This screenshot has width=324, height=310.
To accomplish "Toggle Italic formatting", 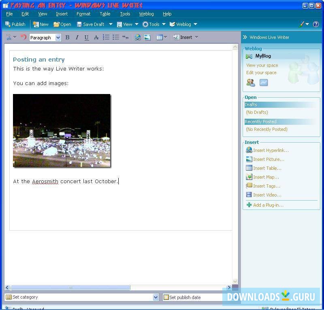I will pos(77,37).
